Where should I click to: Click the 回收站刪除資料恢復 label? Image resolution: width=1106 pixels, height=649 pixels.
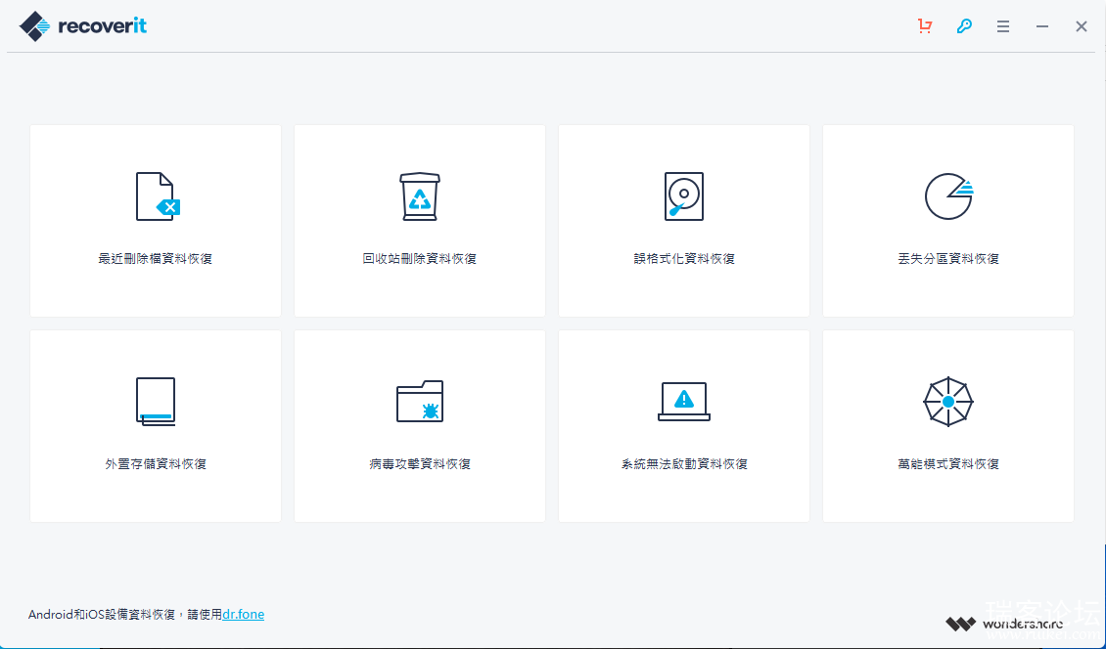tap(420, 259)
